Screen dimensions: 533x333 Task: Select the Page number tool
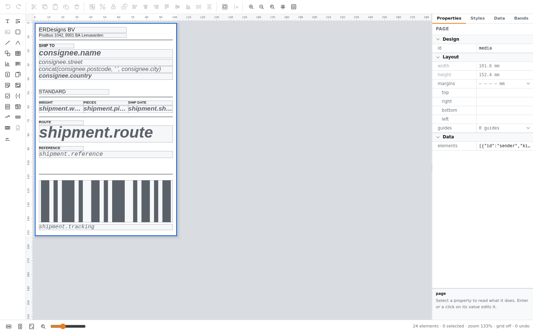[7, 75]
